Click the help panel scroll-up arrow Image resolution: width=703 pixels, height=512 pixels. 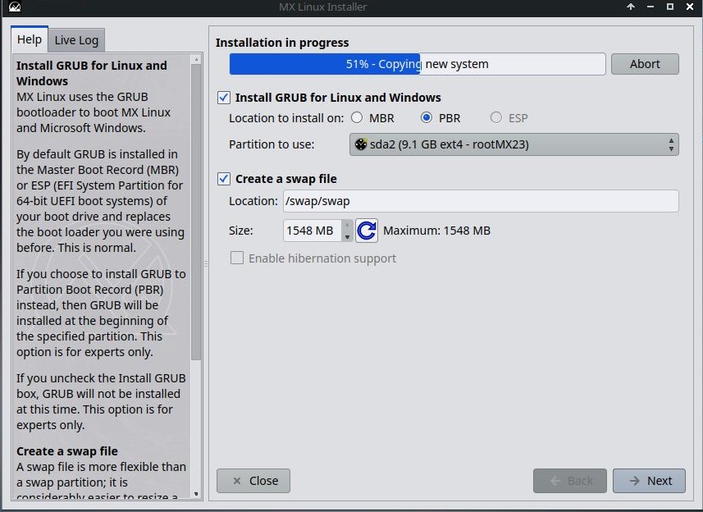196,59
